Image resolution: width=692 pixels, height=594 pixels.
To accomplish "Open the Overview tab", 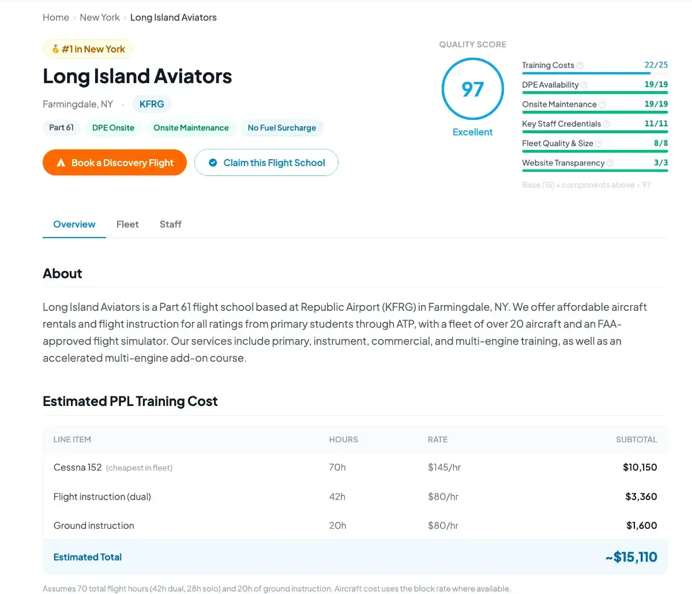I will pyautogui.click(x=74, y=224).
